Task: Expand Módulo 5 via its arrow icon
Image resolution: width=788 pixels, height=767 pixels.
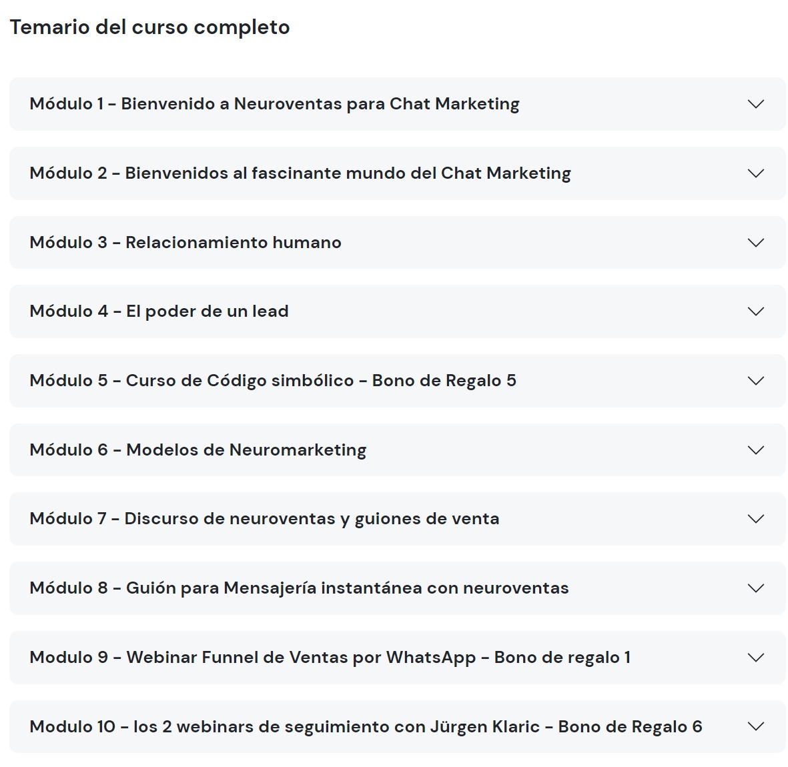Action: [x=755, y=381]
